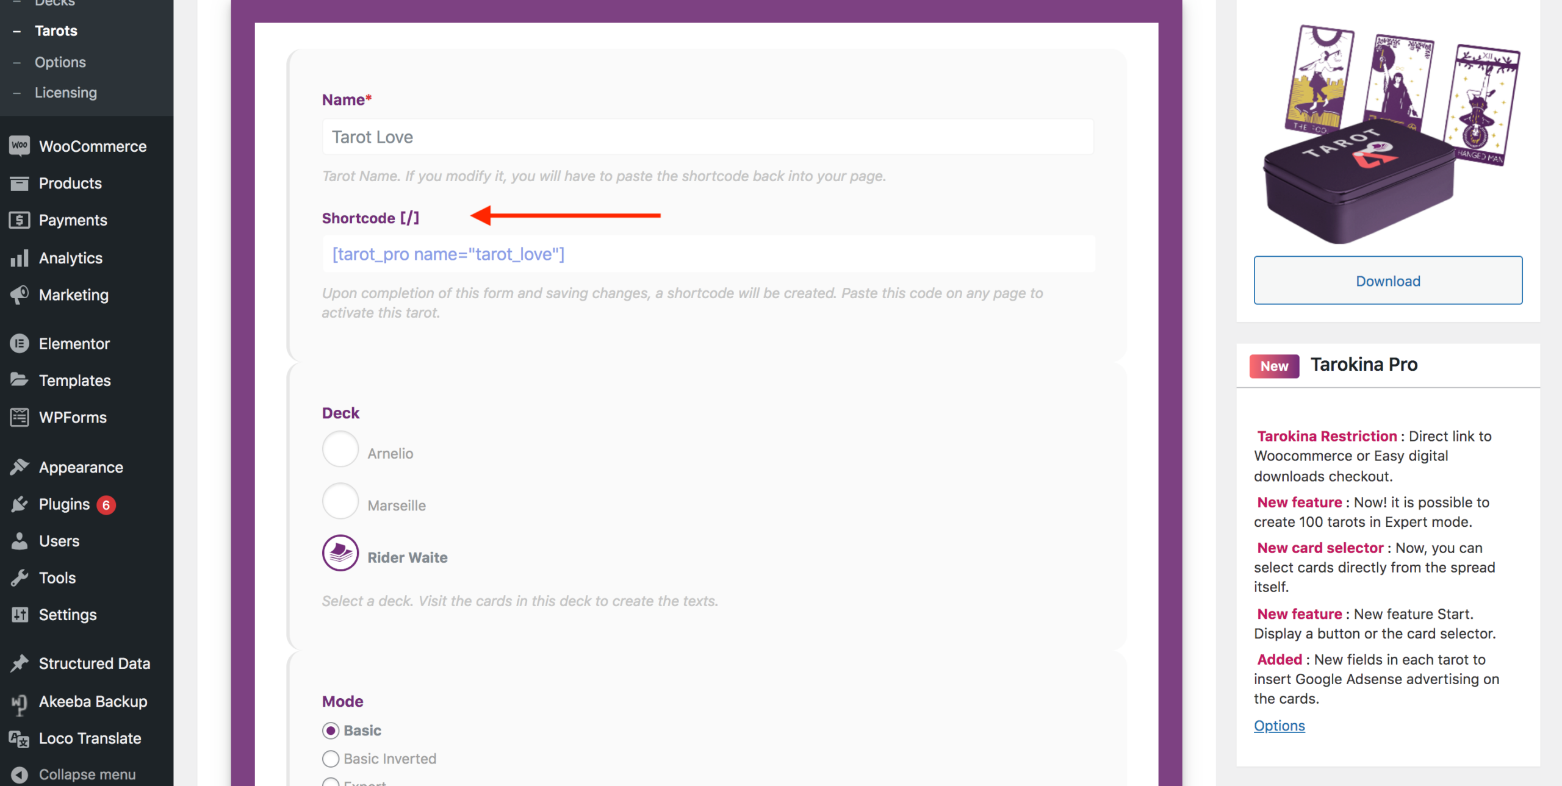Click the Payments dollar icon

(x=20, y=220)
